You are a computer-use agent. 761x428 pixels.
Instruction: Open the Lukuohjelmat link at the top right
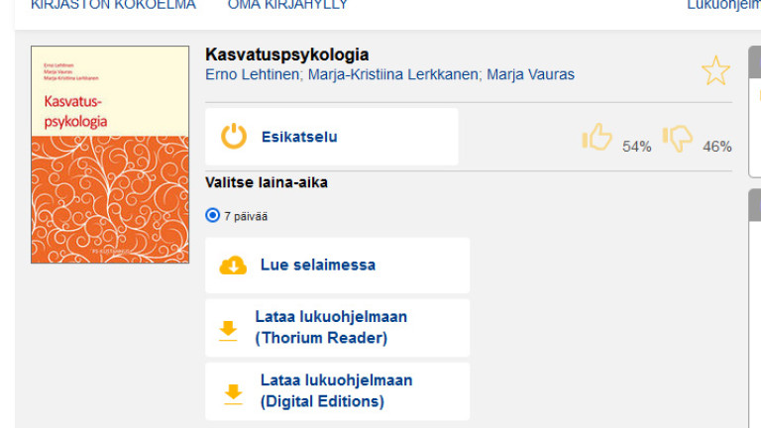[x=723, y=5]
